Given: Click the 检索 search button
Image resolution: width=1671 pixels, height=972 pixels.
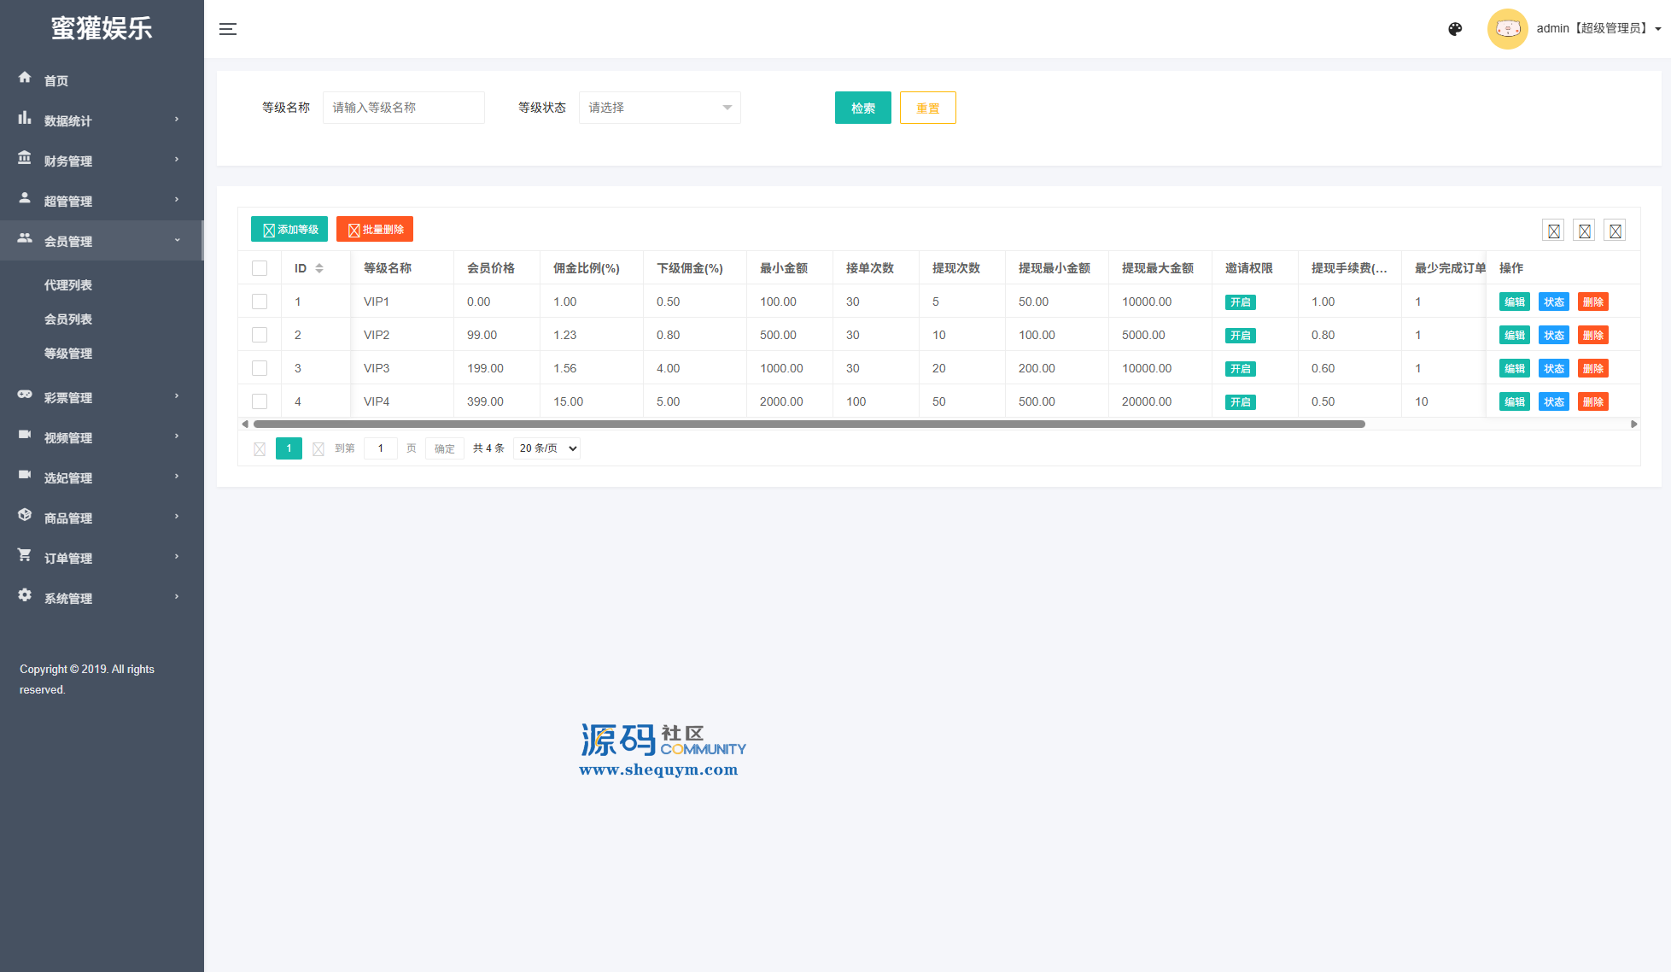Looking at the screenshot, I should click(x=862, y=108).
